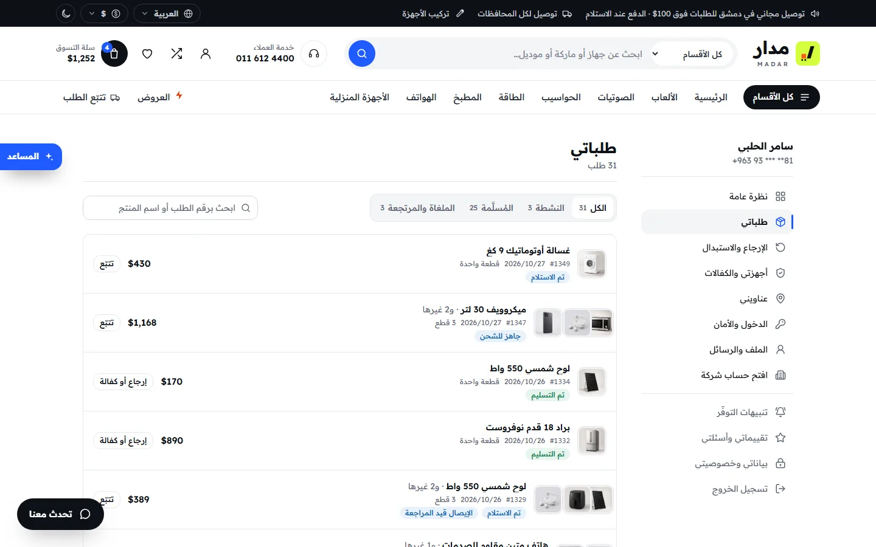
Task: Open the الأجهزة المنزلية navigation item
Action: coord(360,97)
